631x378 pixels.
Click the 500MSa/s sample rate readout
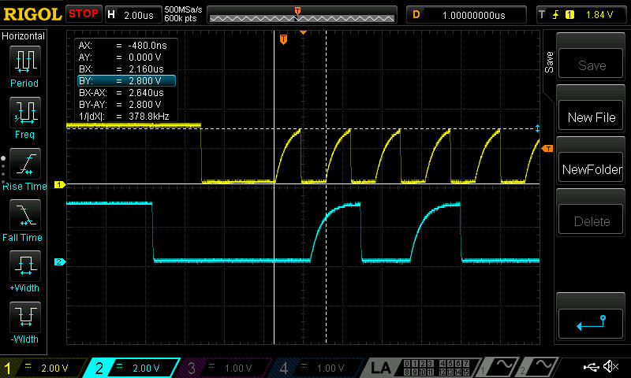[x=183, y=9]
